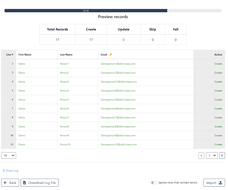
Task: Click the key icon beside Email header
Action: [x=111, y=54]
